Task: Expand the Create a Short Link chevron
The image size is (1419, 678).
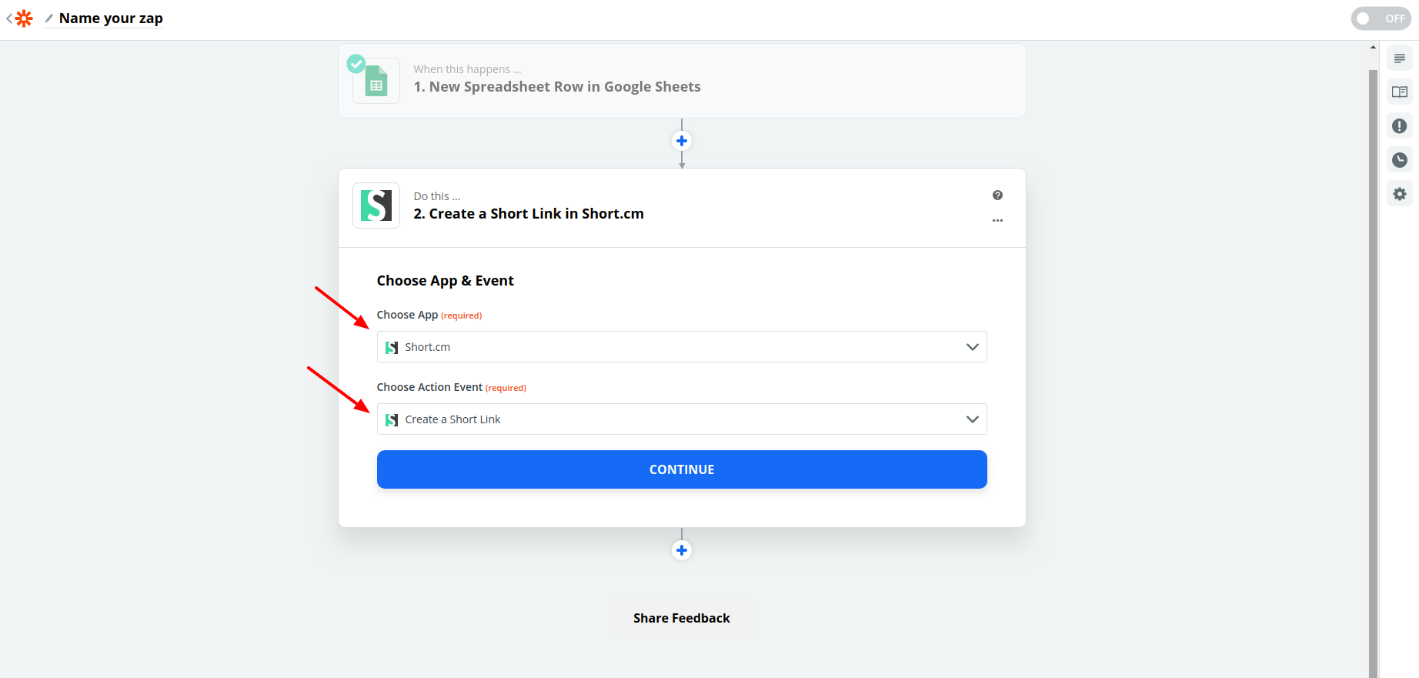Action: pos(973,419)
